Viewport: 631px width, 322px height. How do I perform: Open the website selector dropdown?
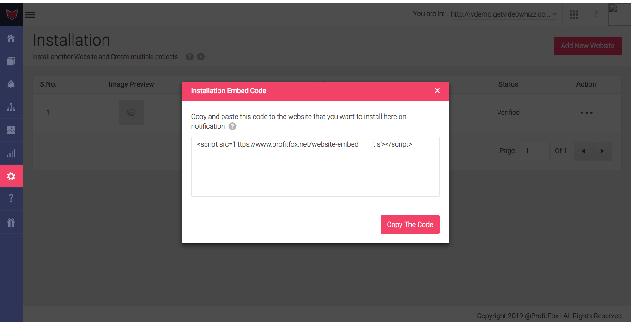[x=504, y=14]
